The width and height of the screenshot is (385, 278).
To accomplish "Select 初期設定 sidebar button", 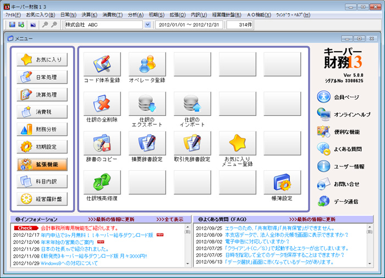I will pyautogui.click(x=42, y=147).
